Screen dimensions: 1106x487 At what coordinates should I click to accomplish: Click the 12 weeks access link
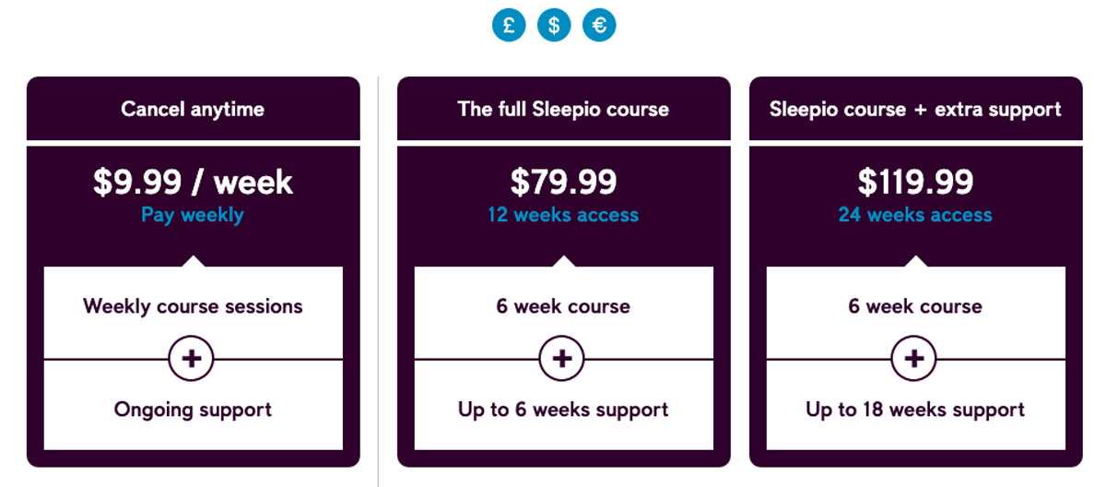tap(563, 215)
